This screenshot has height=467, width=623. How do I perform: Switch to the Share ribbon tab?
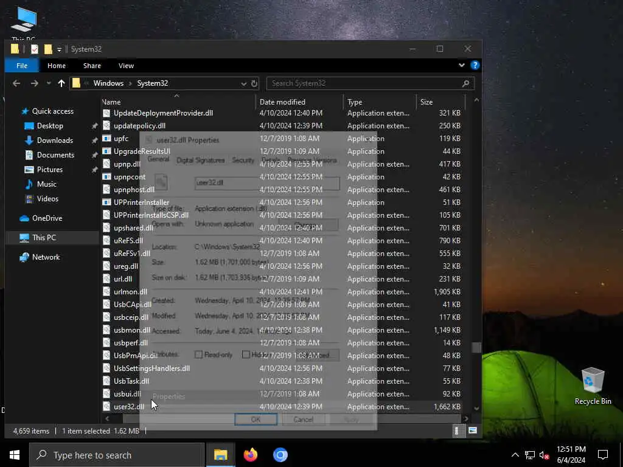[x=92, y=66]
